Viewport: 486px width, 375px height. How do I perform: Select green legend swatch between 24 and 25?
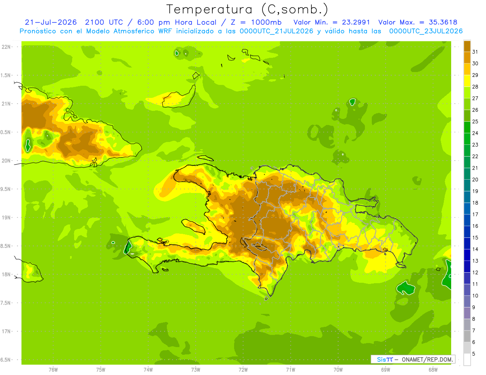[467, 127]
